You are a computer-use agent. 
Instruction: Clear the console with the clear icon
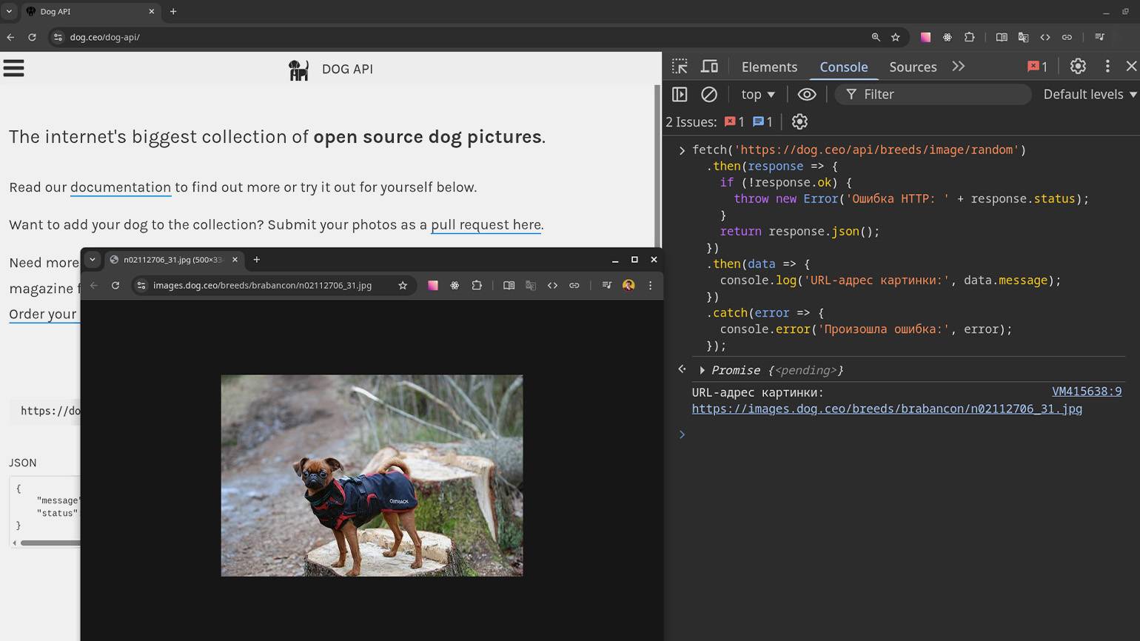708,94
